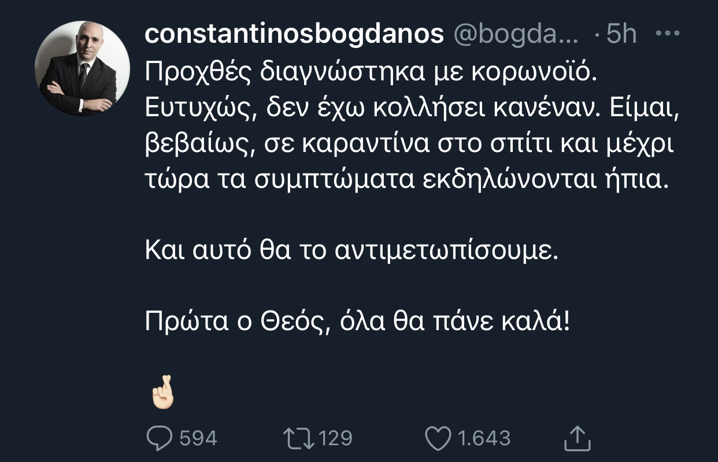The width and height of the screenshot is (718, 462).
Task: Open the share tweet icon
Action: pos(576,438)
